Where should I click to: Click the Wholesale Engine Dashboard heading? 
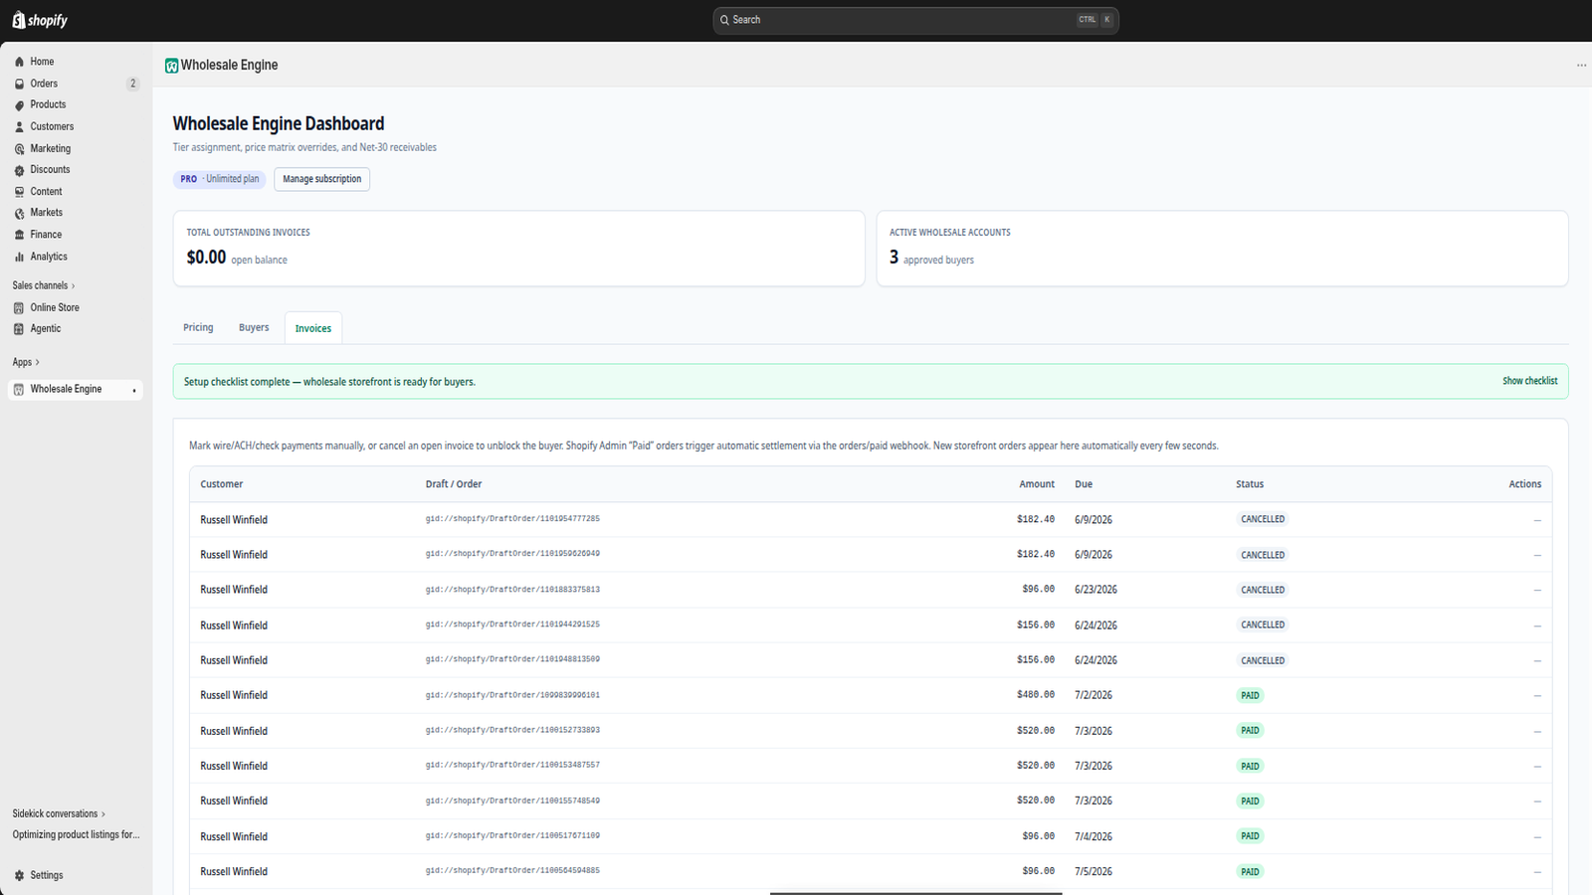click(x=279, y=123)
